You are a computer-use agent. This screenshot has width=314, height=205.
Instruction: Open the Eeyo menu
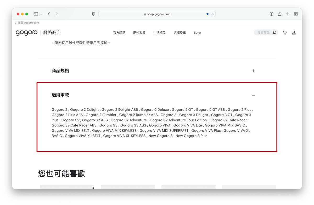pos(197,33)
